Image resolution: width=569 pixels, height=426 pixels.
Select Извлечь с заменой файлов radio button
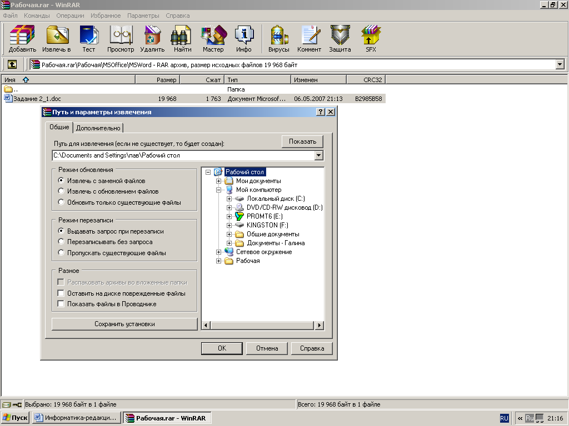61,180
